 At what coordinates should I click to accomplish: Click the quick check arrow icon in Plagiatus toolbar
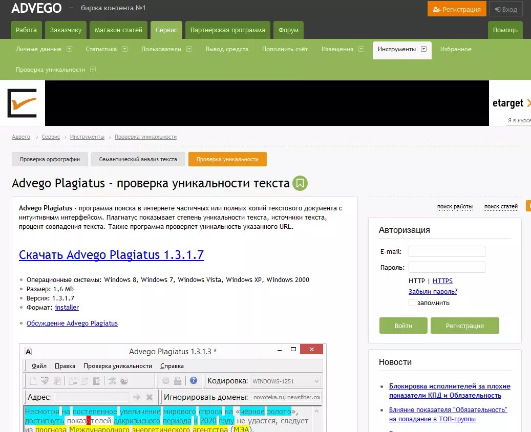pos(112,381)
